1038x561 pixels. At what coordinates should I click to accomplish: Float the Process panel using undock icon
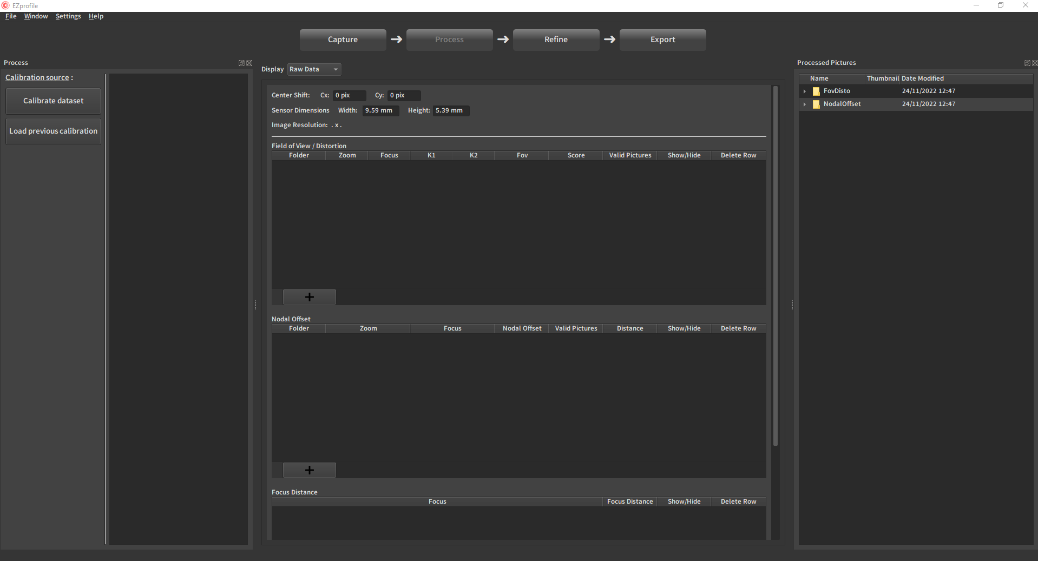[x=241, y=63]
